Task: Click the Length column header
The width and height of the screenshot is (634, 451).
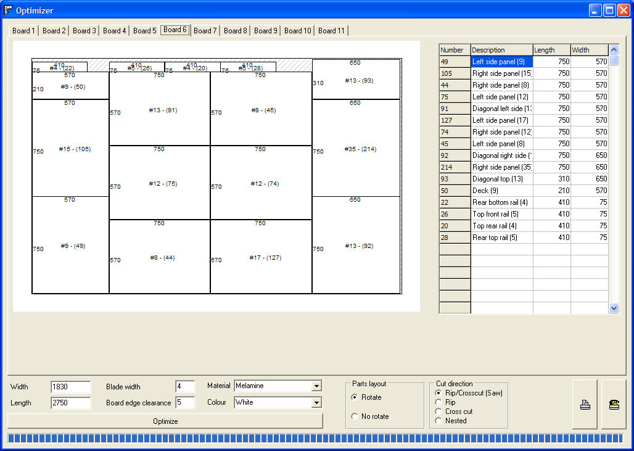Action: tap(551, 50)
